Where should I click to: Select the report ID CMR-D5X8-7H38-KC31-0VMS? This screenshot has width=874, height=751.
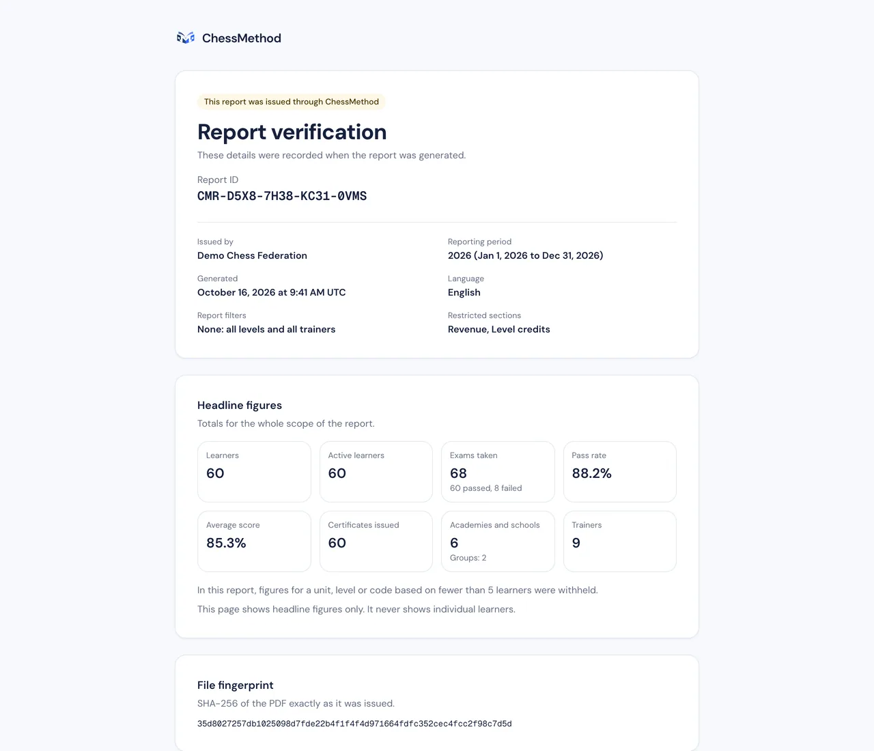(282, 196)
